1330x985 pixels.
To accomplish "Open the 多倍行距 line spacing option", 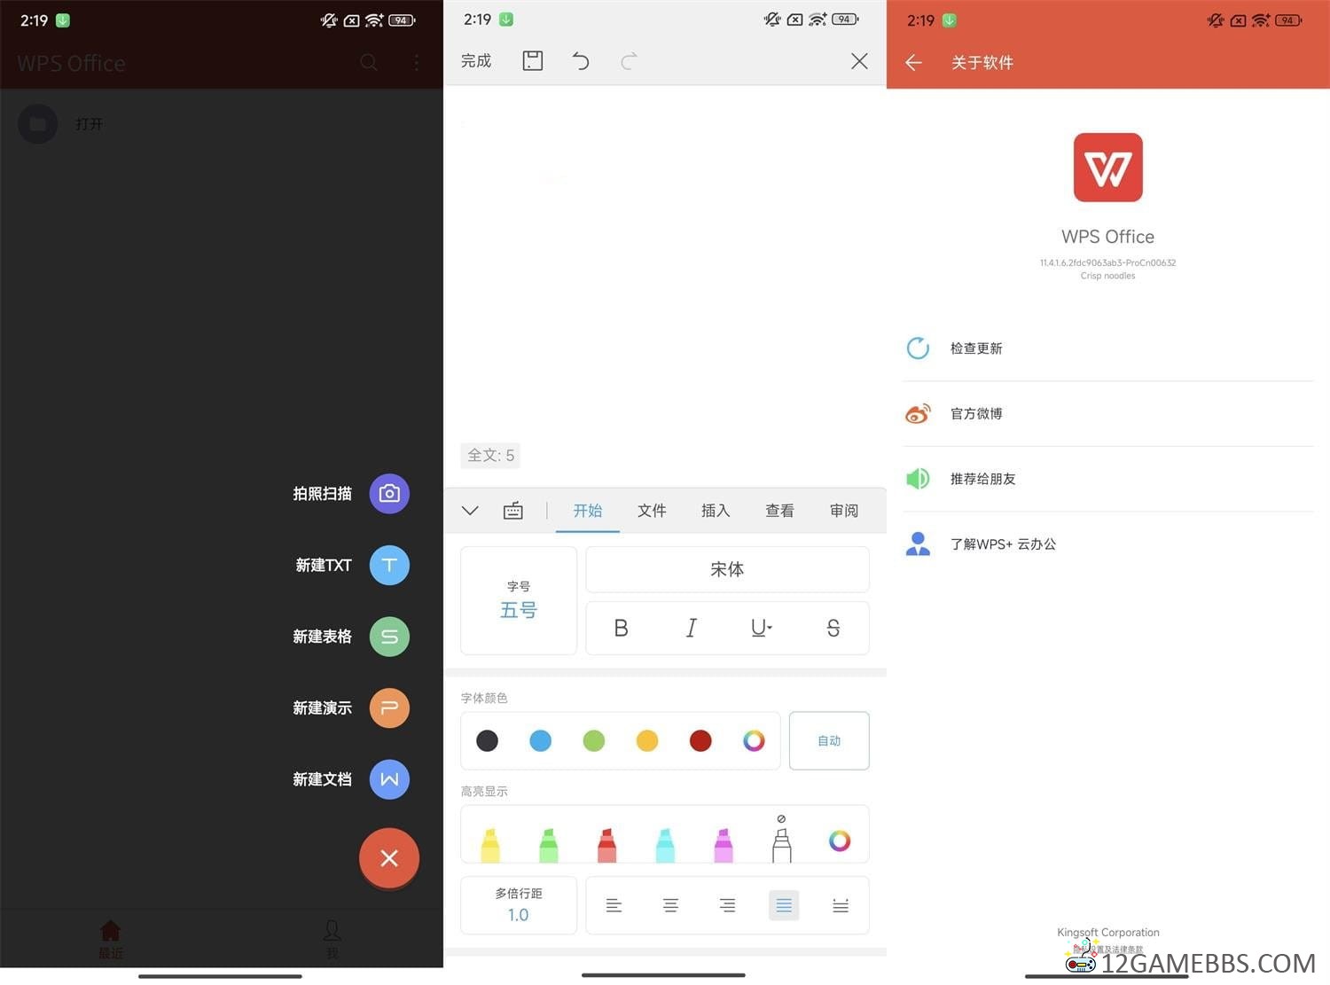I will pos(519,905).
